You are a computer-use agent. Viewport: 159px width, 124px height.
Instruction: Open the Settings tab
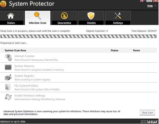point(118,18)
